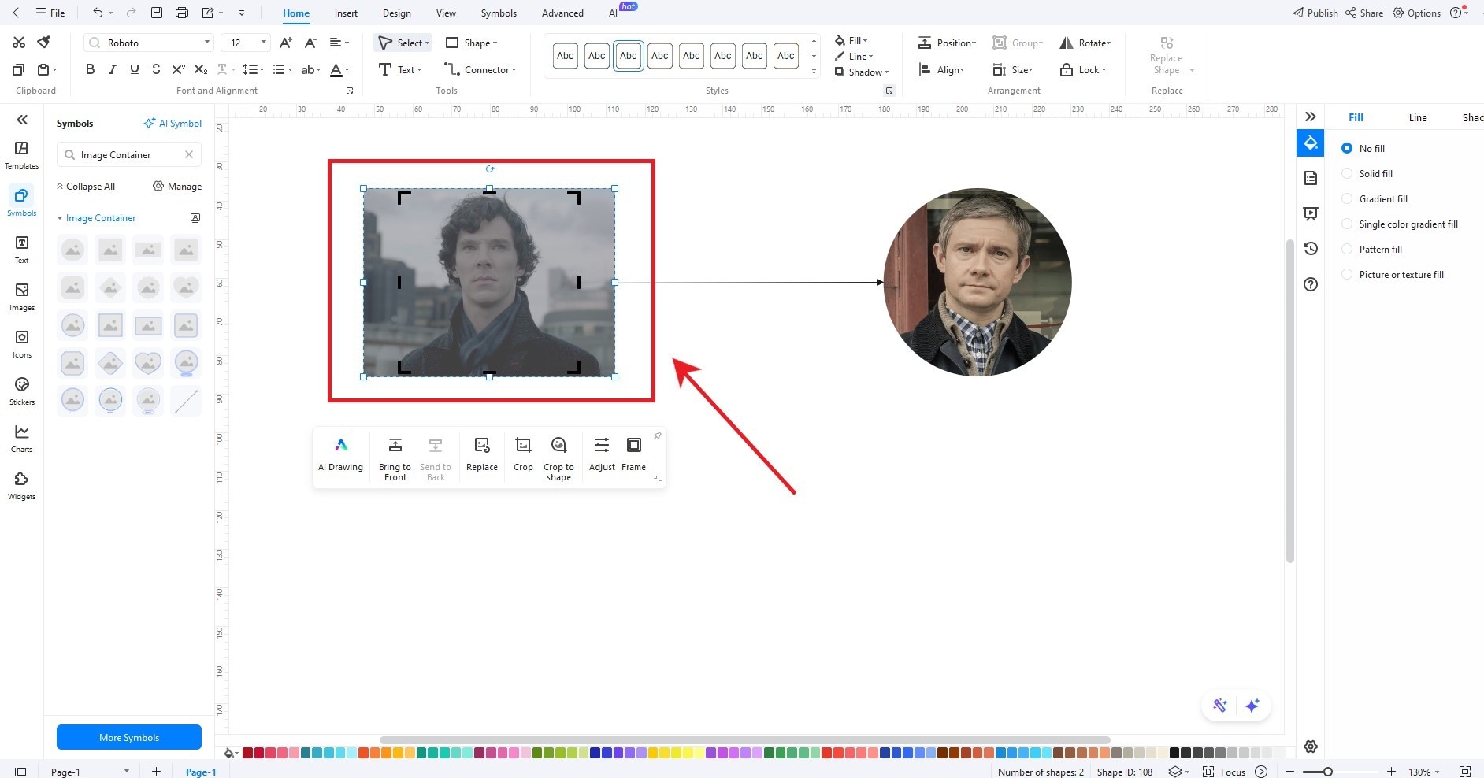The height and width of the screenshot is (778, 1484).
Task: Click Bring to Front button
Action: point(395,458)
